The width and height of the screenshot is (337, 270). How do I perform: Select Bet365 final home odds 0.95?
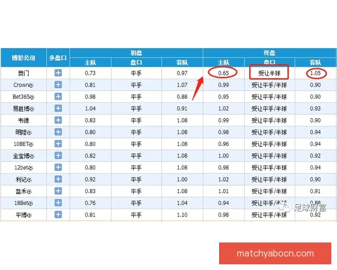224,97
